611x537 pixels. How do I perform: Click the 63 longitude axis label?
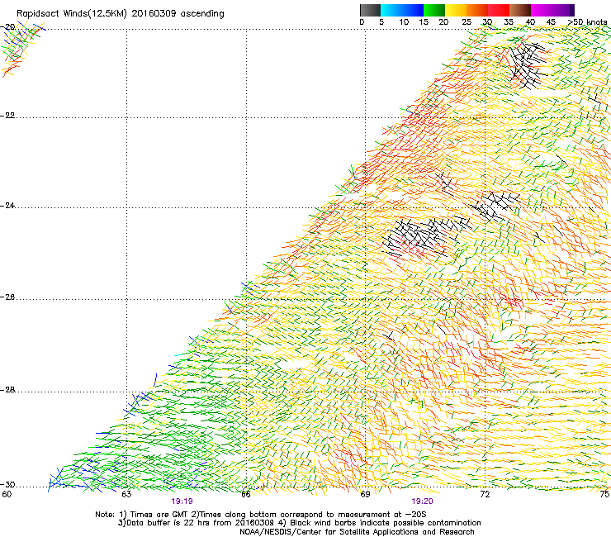point(126,494)
